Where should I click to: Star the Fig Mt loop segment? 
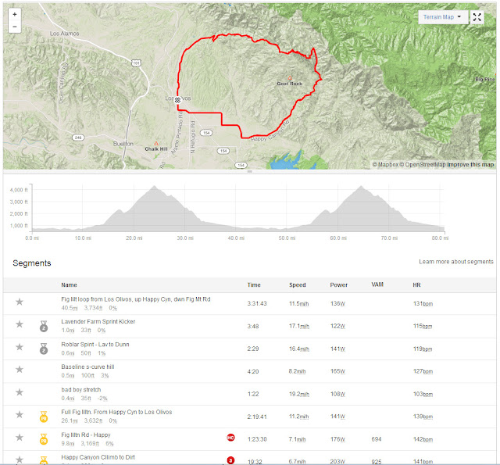[x=20, y=302]
